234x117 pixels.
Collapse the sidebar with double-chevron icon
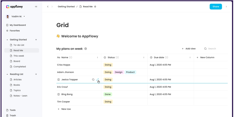pos(36,7)
